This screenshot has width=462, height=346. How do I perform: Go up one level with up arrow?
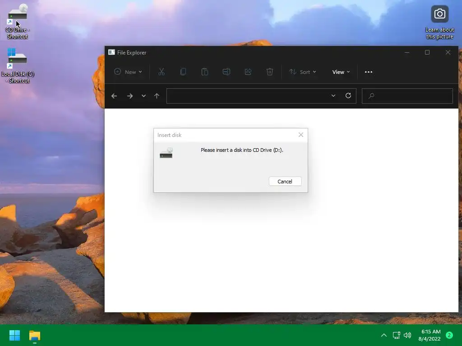(x=157, y=96)
